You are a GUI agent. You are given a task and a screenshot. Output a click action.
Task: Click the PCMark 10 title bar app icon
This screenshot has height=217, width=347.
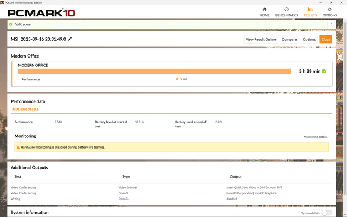tap(2, 2)
